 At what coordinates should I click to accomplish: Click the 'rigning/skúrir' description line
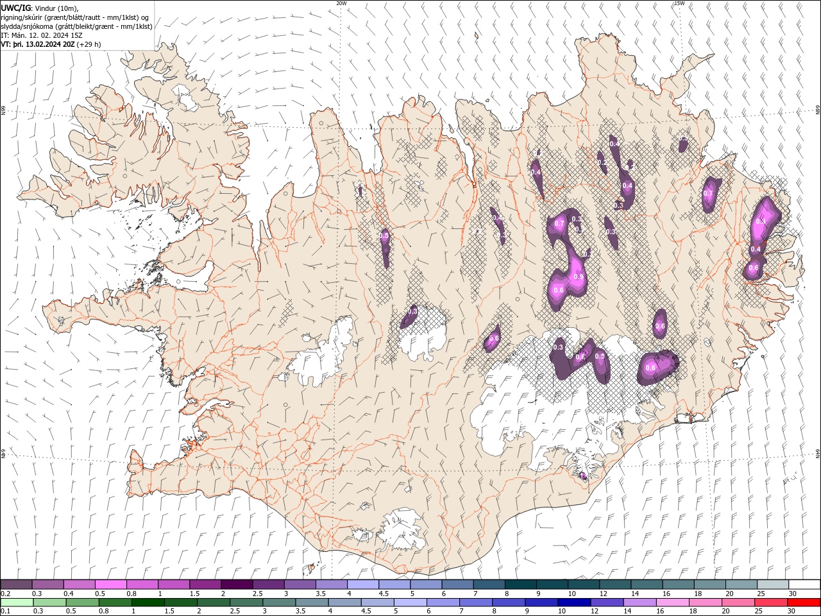[x=75, y=17]
